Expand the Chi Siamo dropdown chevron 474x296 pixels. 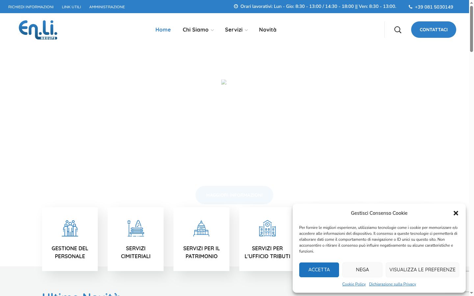click(x=212, y=30)
